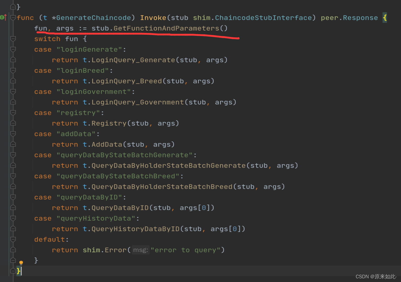Fold the case "loginGenerate" block
This screenshot has width=401, height=282.
[x=13, y=49]
